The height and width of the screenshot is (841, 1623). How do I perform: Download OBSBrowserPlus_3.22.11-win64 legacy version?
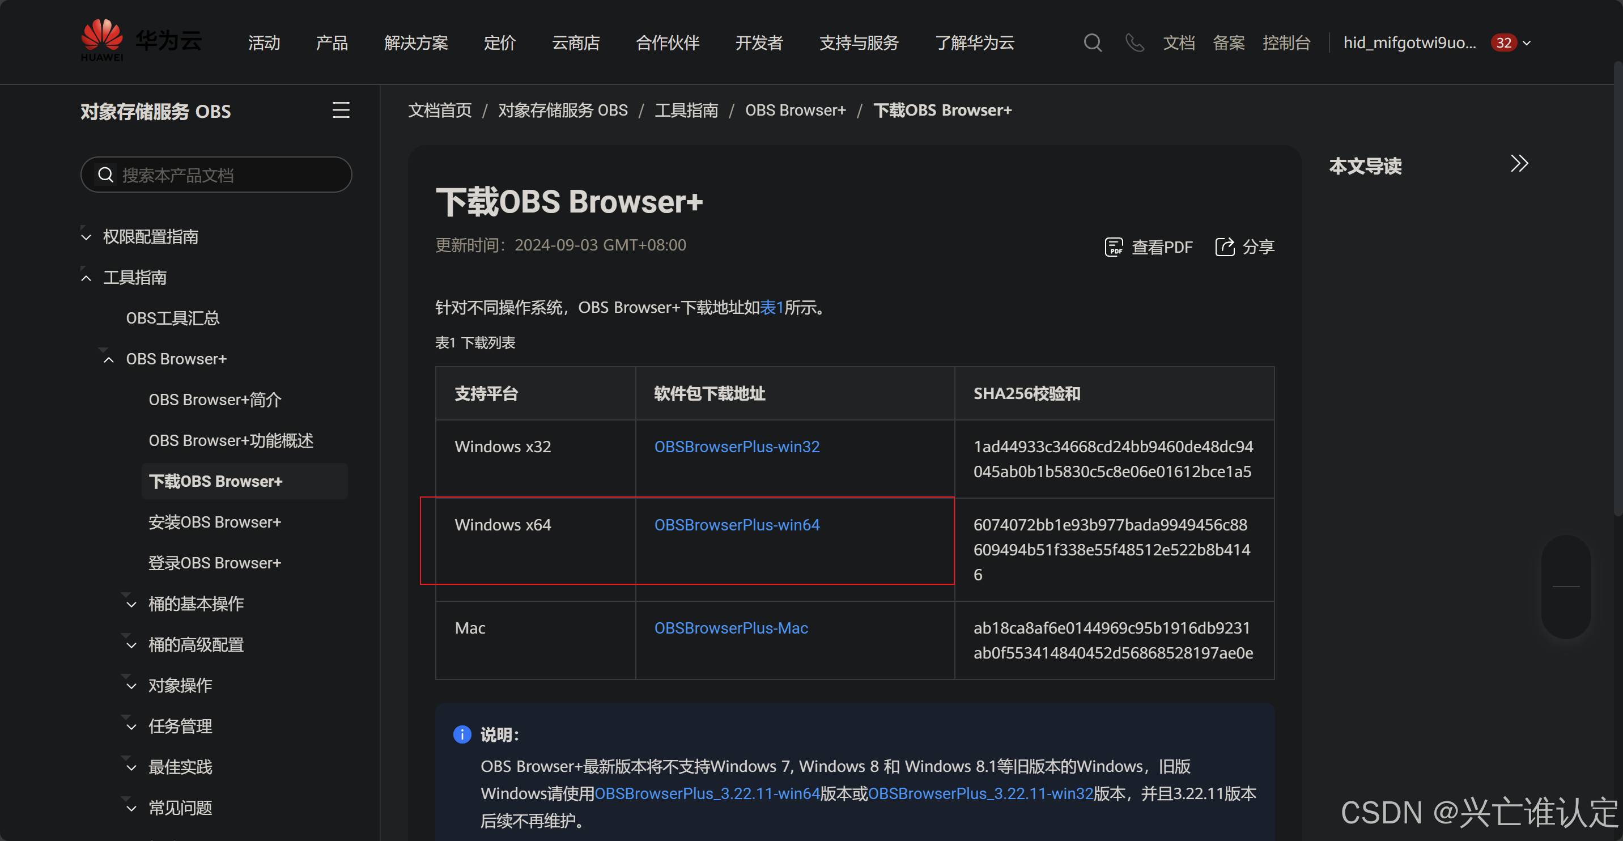(707, 794)
